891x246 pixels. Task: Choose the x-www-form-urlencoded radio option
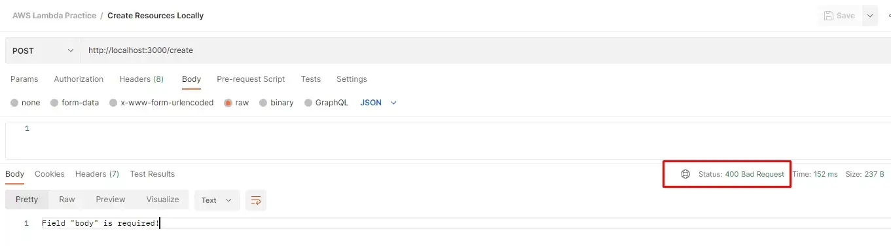(113, 103)
